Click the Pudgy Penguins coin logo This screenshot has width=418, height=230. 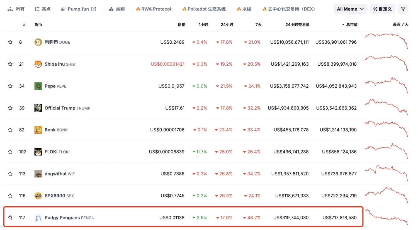click(x=38, y=217)
